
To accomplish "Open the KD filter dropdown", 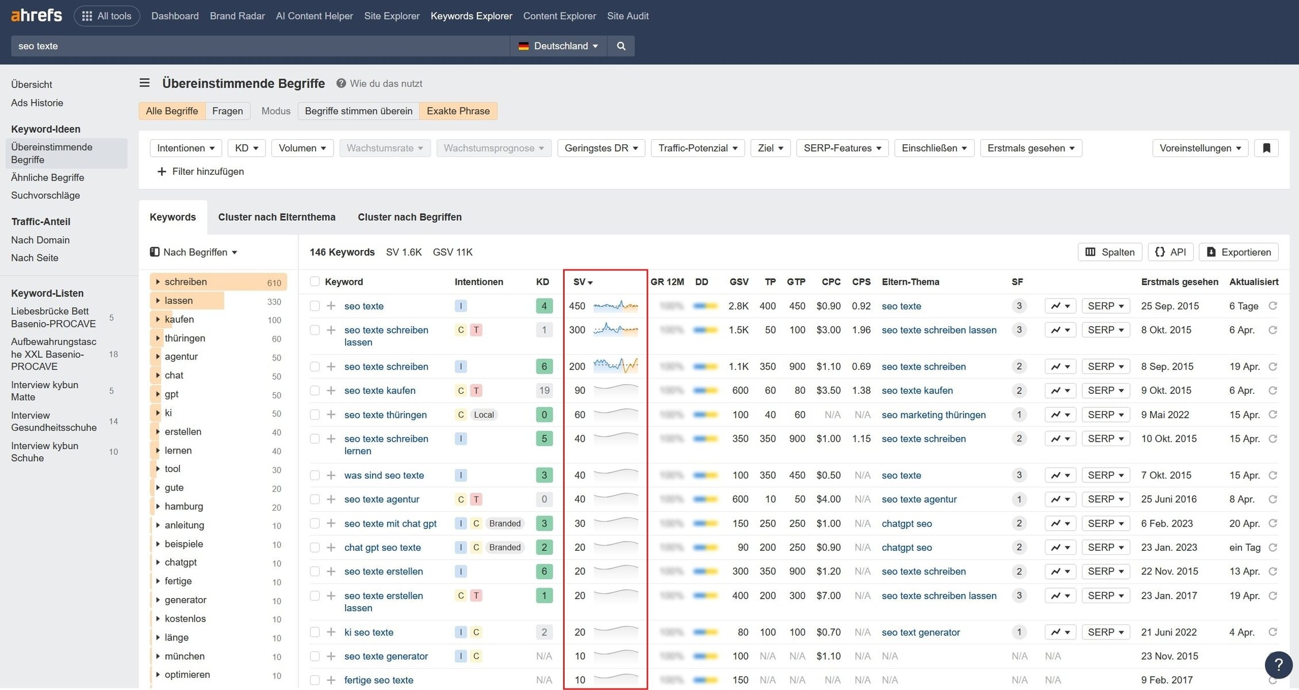I will point(247,148).
